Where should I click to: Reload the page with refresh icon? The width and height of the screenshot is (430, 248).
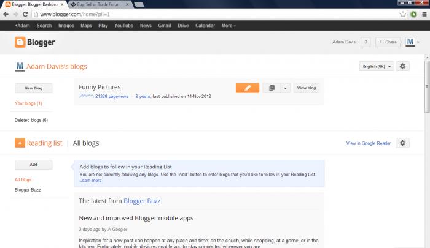[x=25, y=14]
